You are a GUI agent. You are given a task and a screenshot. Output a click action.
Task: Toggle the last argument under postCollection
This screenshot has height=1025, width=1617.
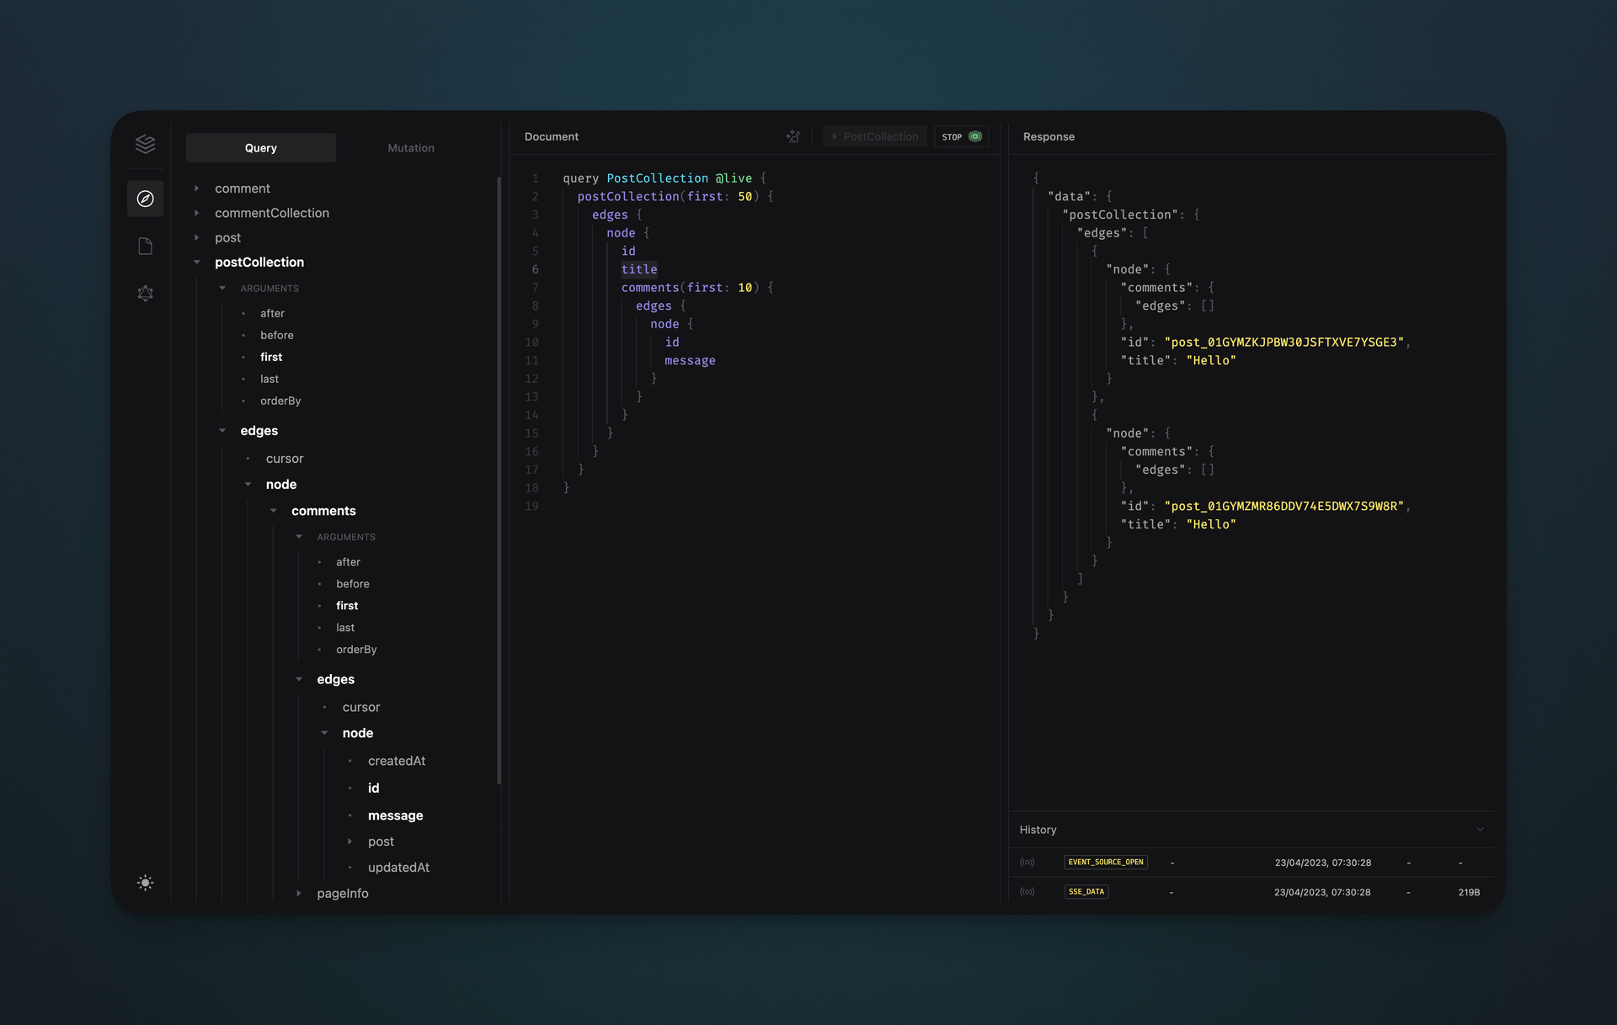(269, 379)
